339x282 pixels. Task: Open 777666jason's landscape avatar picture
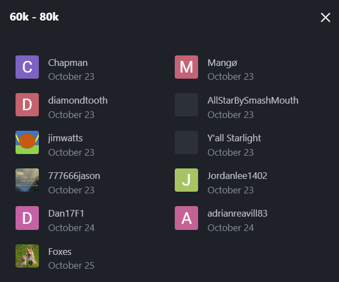point(27,180)
